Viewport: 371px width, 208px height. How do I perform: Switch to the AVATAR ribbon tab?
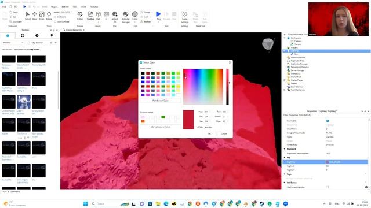click(x=65, y=6)
